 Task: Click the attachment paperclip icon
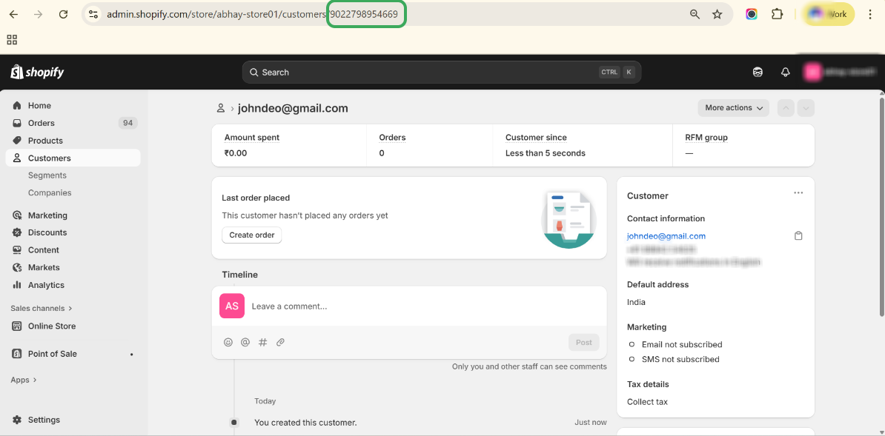[280, 342]
